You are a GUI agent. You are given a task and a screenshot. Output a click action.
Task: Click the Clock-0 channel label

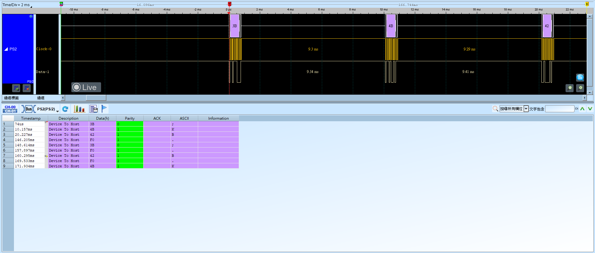[44, 49]
